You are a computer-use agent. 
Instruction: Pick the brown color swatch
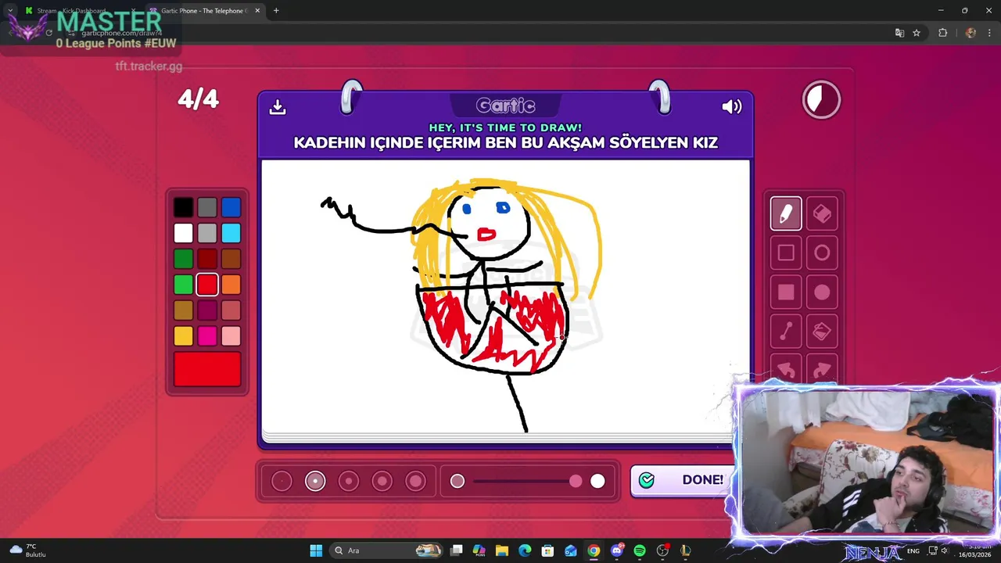[x=231, y=259]
